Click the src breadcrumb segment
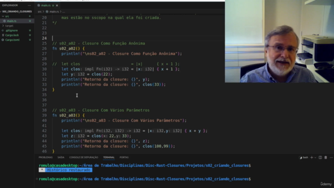This screenshot has height=188, width=334. click(40, 11)
